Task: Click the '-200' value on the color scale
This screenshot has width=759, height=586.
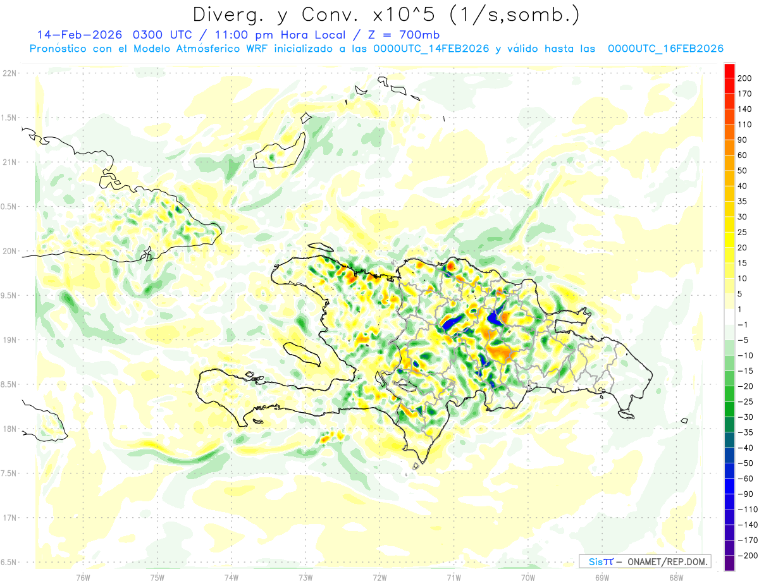Action: point(749,556)
